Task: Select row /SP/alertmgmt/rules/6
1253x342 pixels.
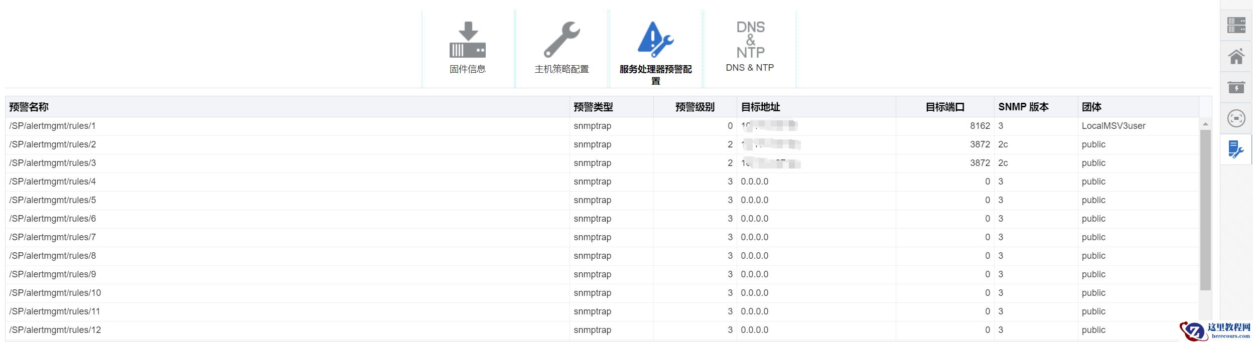Action: 602,219
